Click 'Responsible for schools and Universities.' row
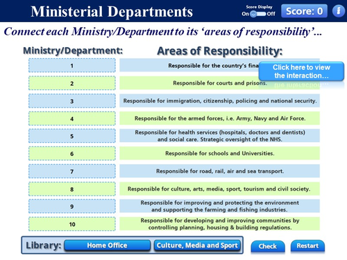 click(x=219, y=153)
